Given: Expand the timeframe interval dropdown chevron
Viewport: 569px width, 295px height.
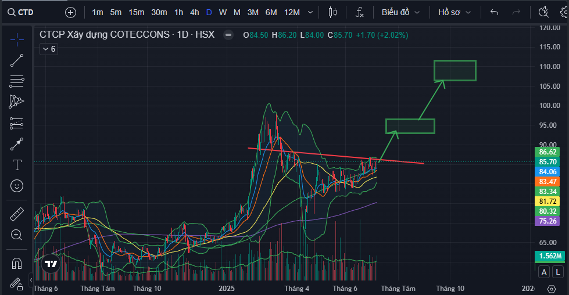Looking at the screenshot, I should 310,12.
